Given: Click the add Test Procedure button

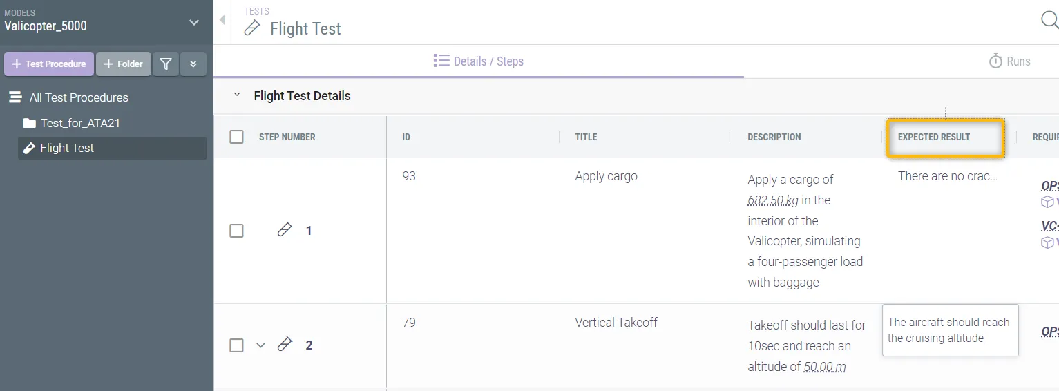Looking at the screenshot, I should point(49,64).
